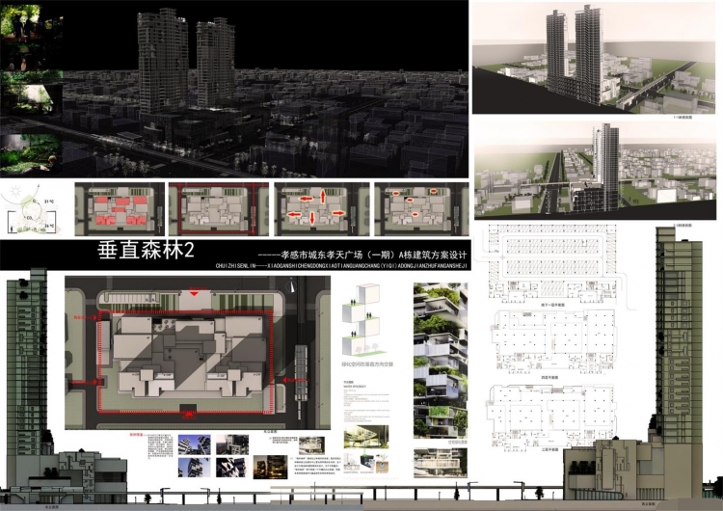Open the fourth-floor plan drawing
This screenshot has width=723, height=511.
(x=555, y=341)
